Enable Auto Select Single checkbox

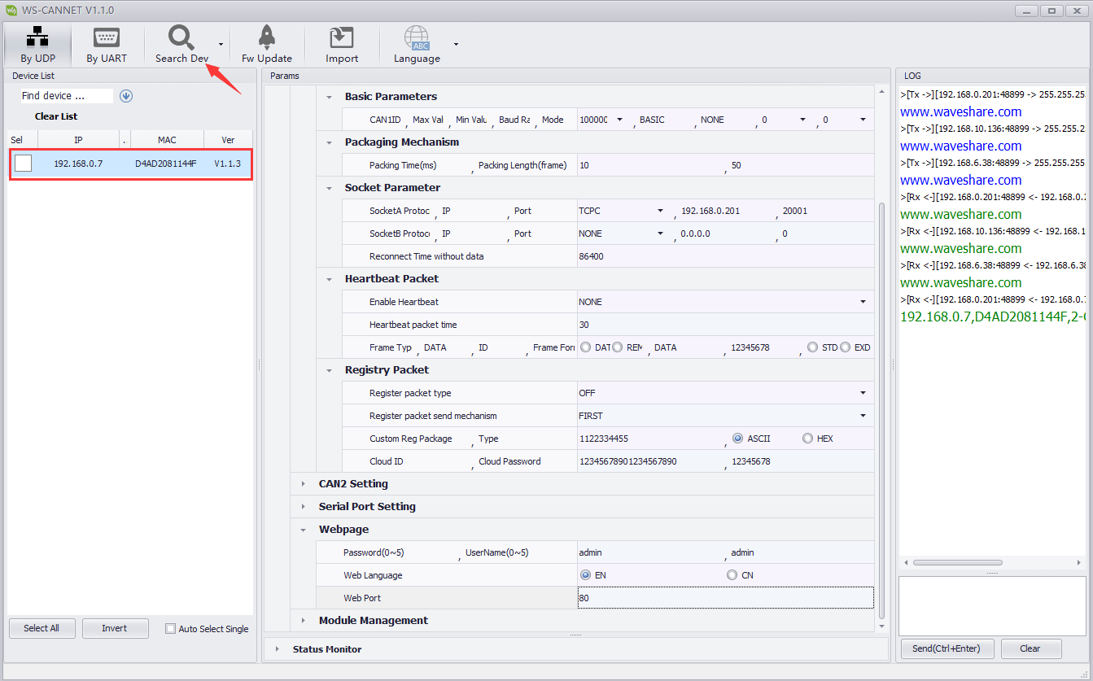pos(170,628)
